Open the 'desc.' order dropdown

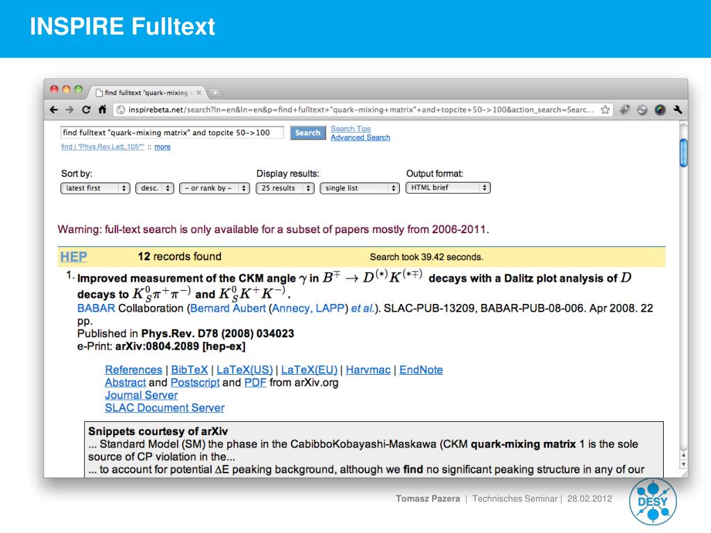tap(155, 188)
